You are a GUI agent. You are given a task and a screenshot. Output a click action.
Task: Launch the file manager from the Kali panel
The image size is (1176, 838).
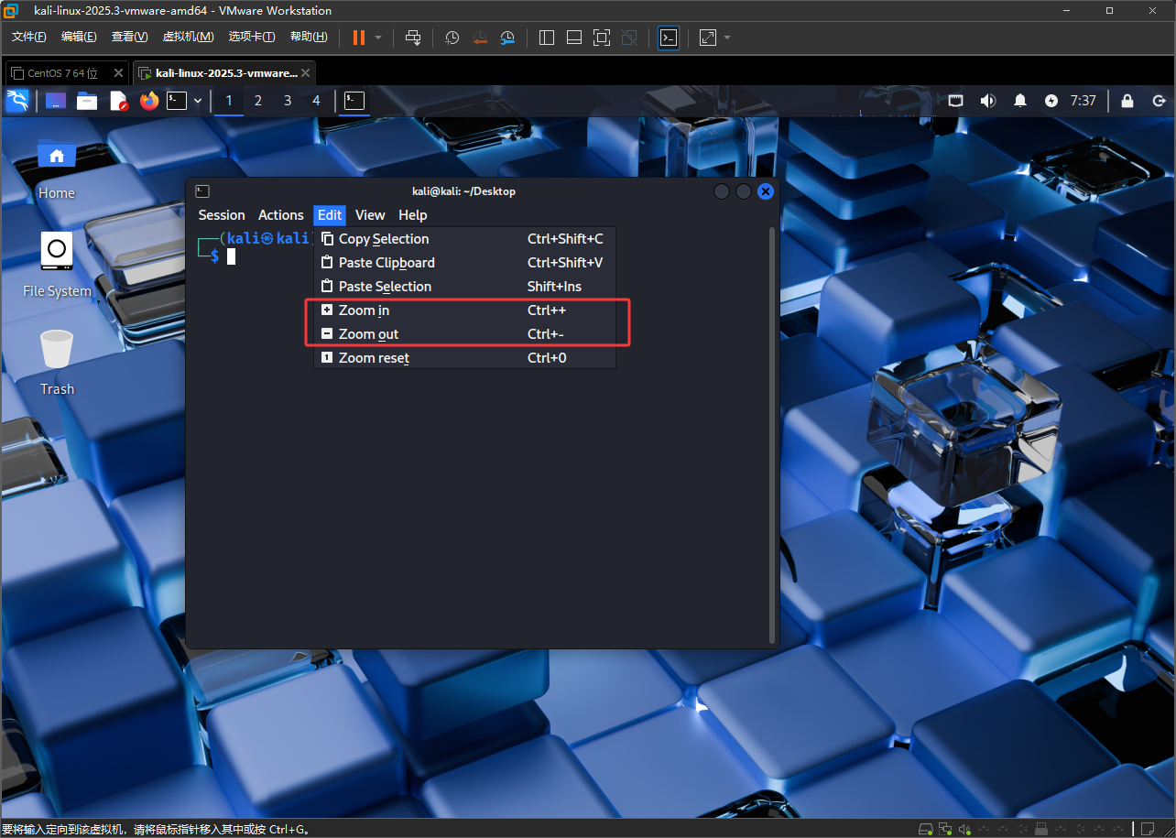[x=87, y=101]
